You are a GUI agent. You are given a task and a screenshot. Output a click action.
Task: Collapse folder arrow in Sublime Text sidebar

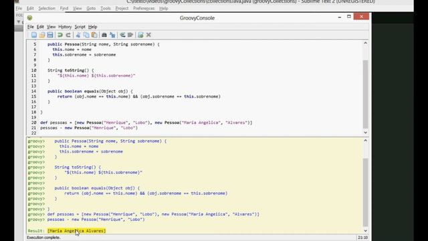point(19,21)
